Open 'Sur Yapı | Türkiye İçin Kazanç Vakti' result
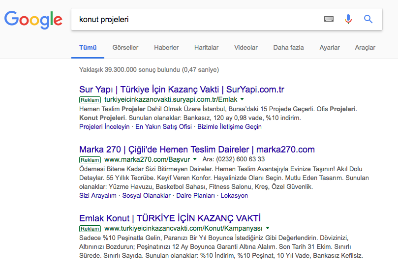This screenshot has height=271, width=398. (x=182, y=90)
